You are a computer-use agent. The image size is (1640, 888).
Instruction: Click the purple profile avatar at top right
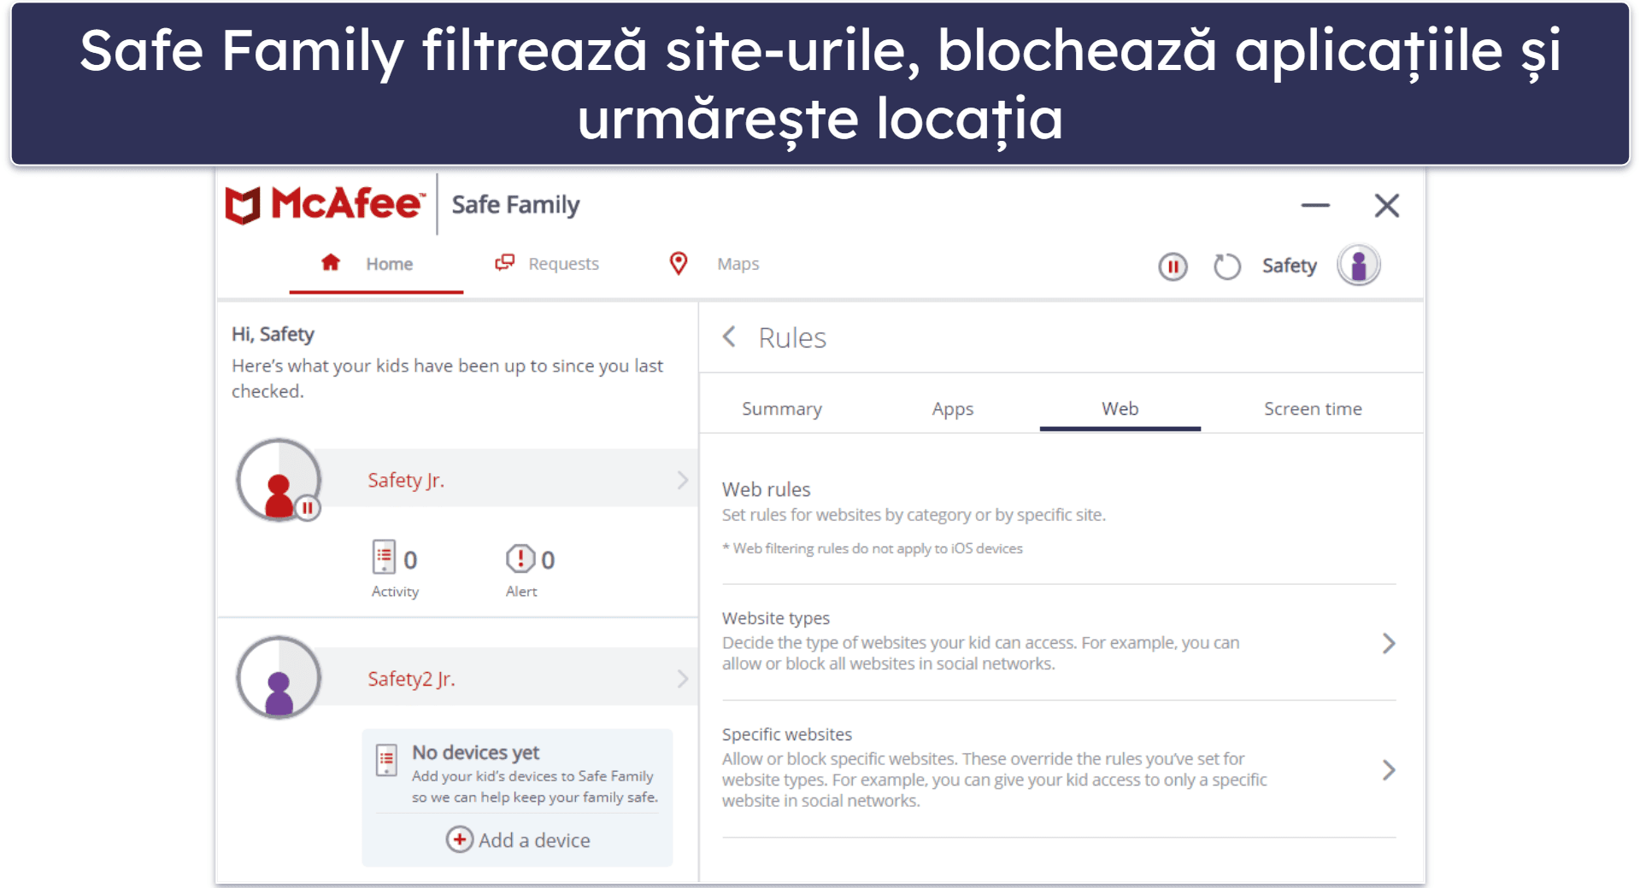[1359, 266]
